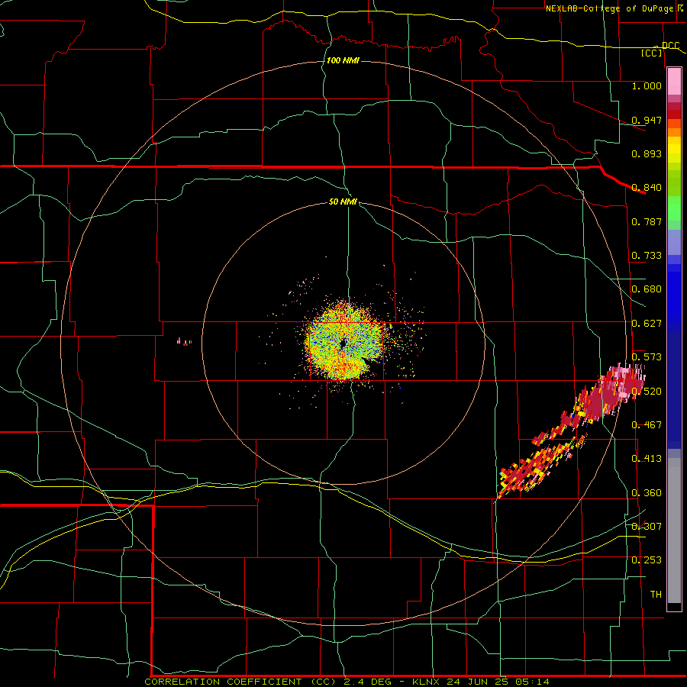
Task: Click the 0.947 scale value
Action: 647,120
